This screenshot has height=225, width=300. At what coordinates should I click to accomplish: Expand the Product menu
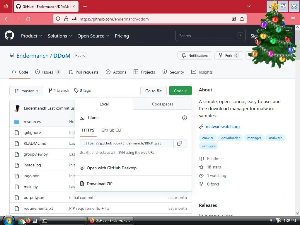pyautogui.click(x=32, y=36)
